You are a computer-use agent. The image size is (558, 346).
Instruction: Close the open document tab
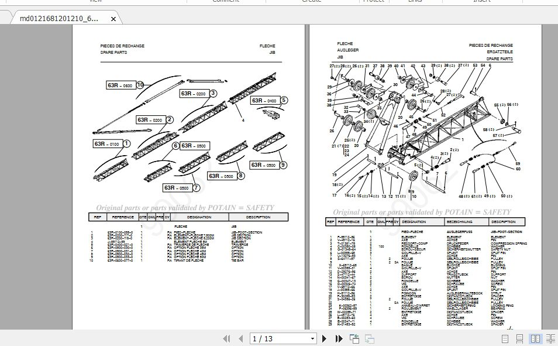(x=113, y=18)
